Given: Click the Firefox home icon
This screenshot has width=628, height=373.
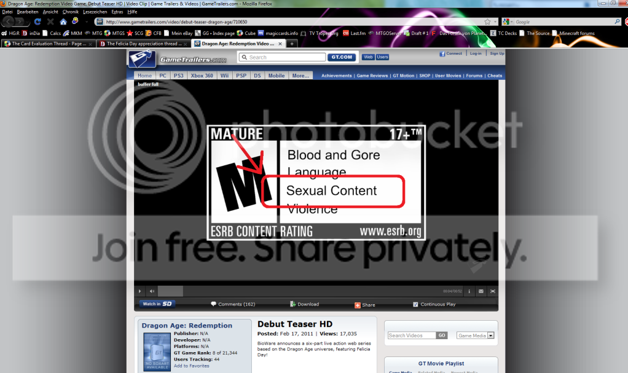Looking at the screenshot, I should point(63,22).
